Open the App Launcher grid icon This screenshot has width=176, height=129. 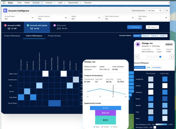[x=4, y=3]
